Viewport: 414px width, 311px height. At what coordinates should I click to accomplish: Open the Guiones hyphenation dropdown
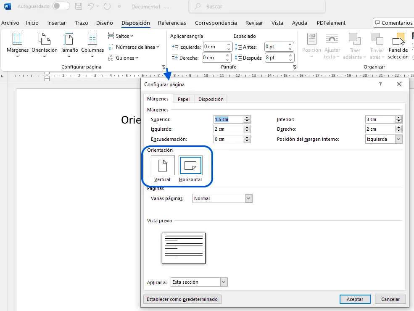[x=123, y=58]
